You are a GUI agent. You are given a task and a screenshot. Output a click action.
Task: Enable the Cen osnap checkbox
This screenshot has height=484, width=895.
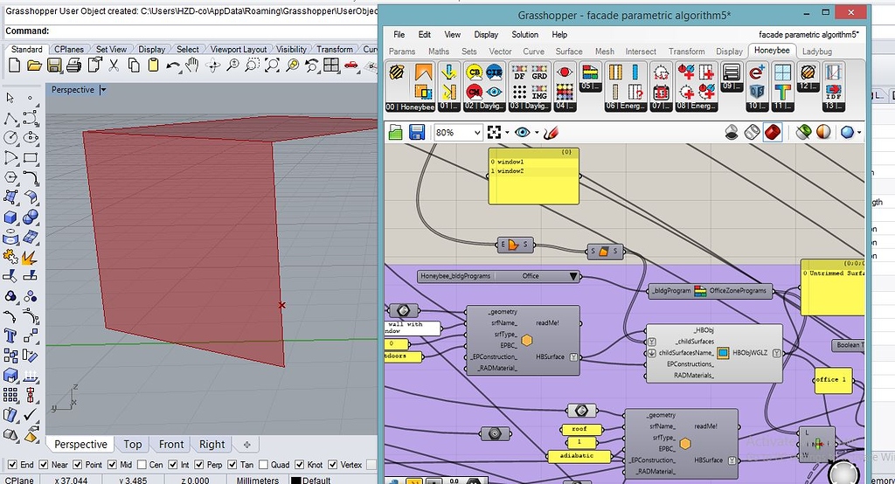pyautogui.click(x=142, y=465)
